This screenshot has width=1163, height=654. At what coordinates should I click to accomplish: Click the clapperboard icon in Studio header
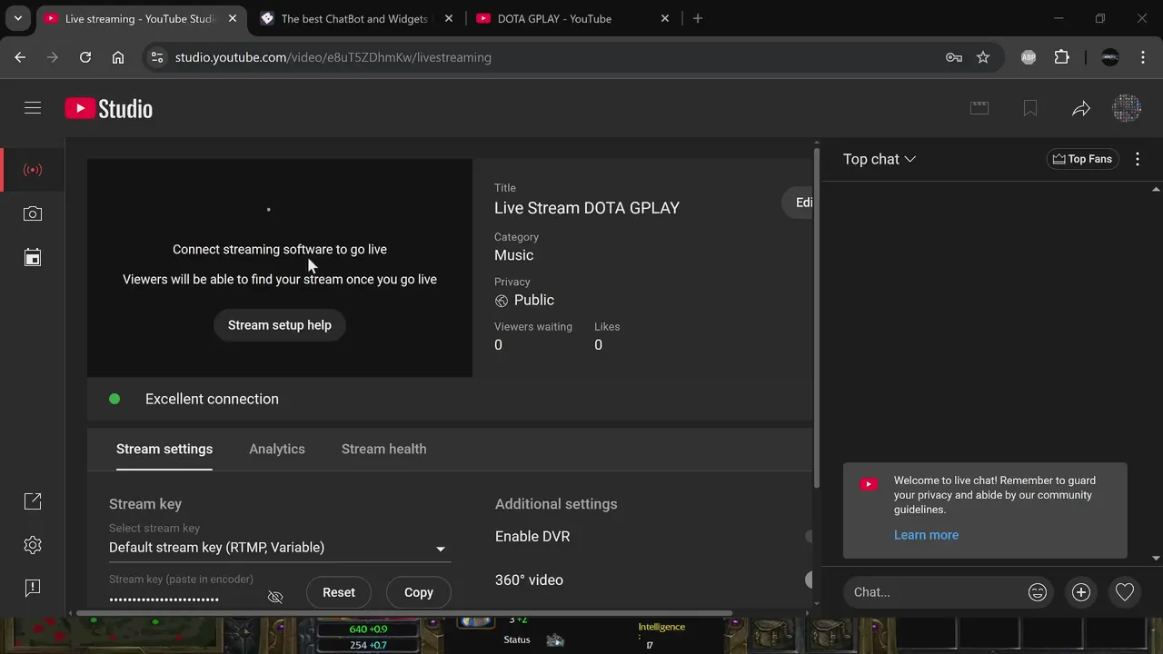point(979,108)
